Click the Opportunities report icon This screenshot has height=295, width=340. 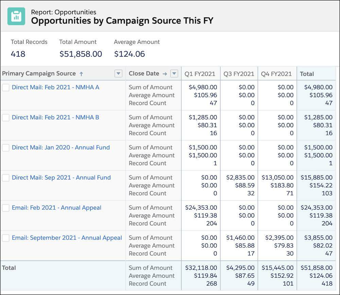(x=16, y=16)
